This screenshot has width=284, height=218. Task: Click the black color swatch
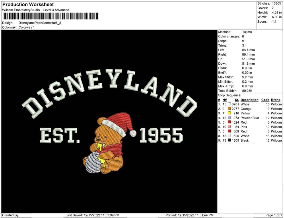coord(229,140)
